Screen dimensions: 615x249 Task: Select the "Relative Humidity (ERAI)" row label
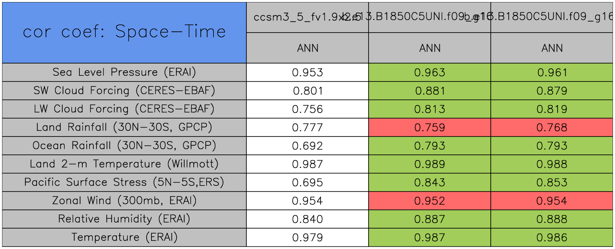[x=124, y=219]
